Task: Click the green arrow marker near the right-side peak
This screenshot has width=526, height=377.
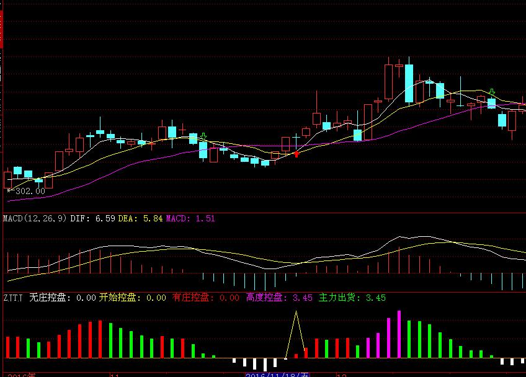Action: point(491,91)
